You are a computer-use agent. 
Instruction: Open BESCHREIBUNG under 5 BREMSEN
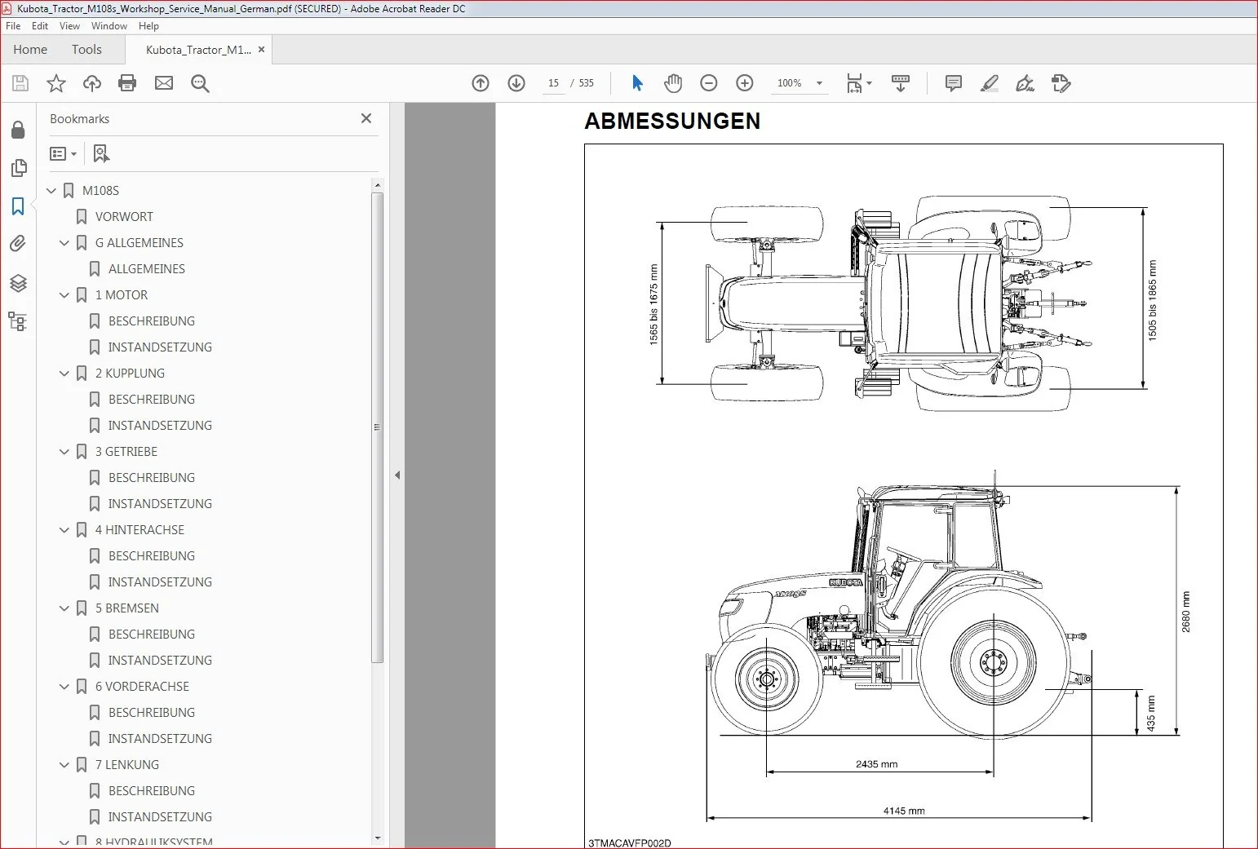tap(152, 635)
